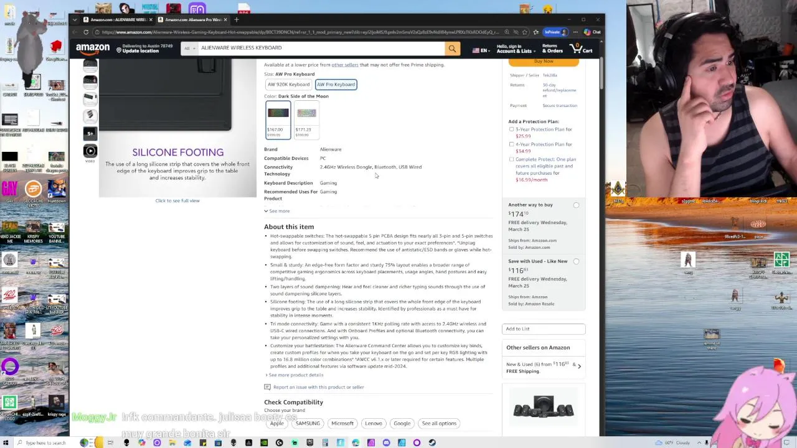Open the Secure transaction payment link
This screenshot has width=797, height=448.
click(559, 106)
